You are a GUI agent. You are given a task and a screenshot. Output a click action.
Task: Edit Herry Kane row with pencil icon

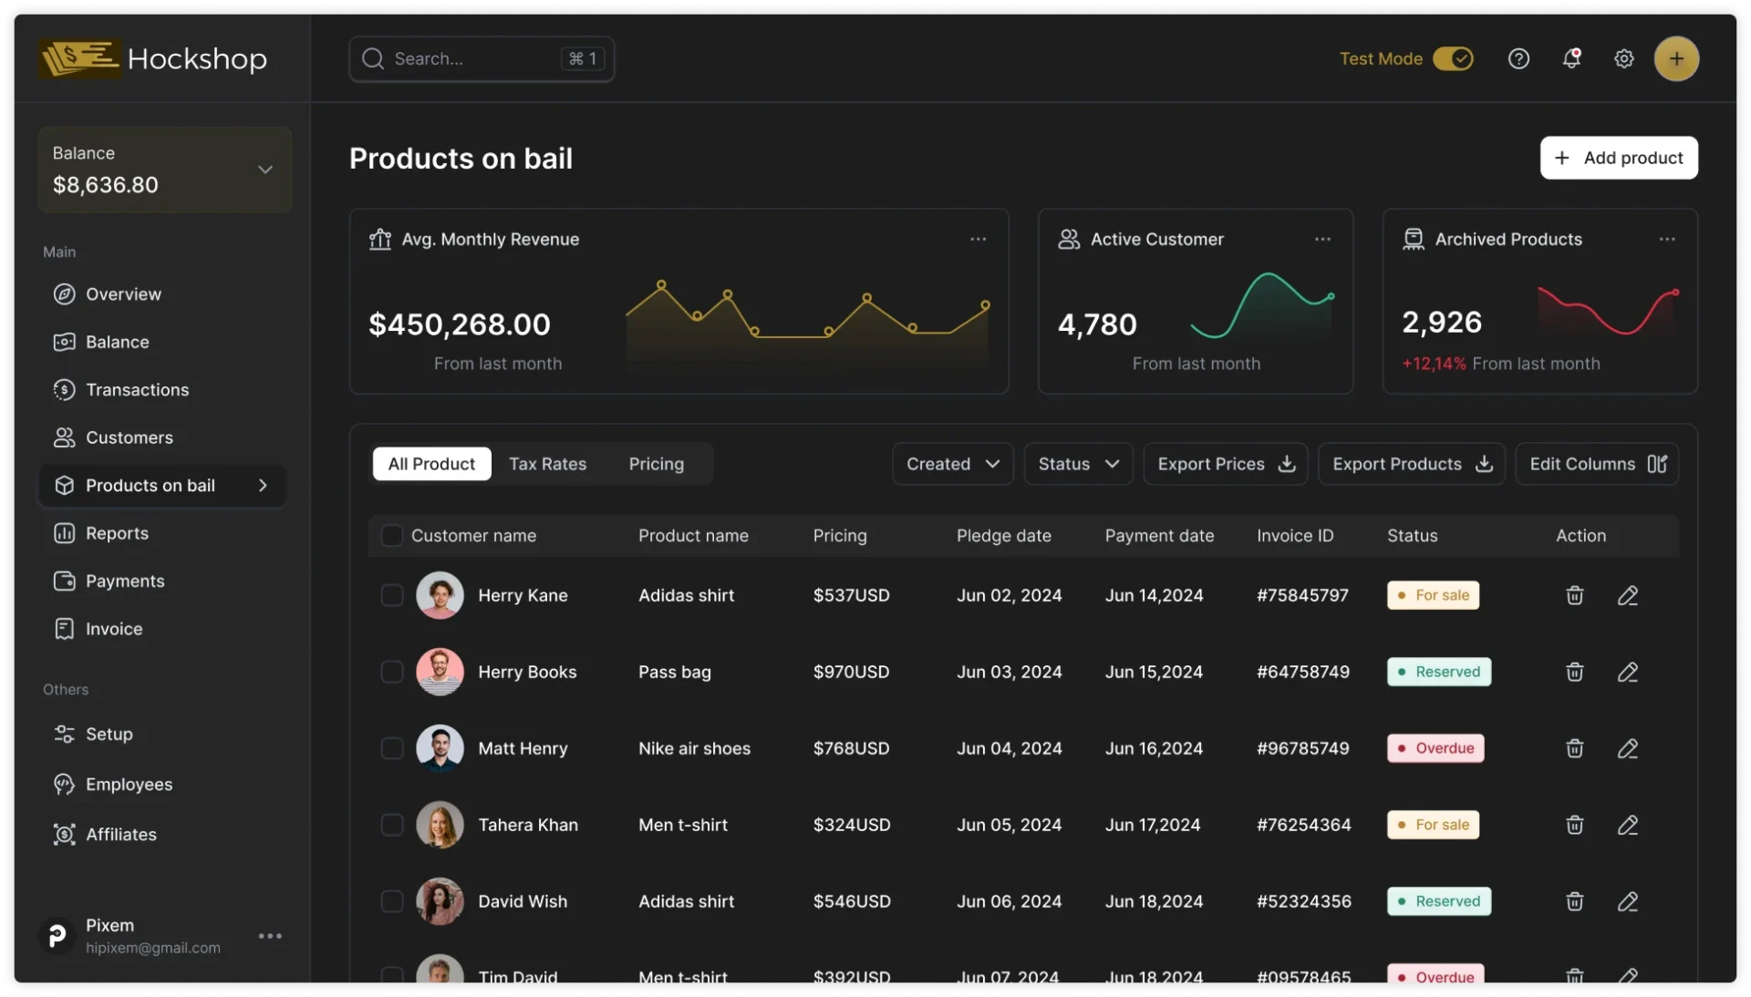pyautogui.click(x=1628, y=595)
